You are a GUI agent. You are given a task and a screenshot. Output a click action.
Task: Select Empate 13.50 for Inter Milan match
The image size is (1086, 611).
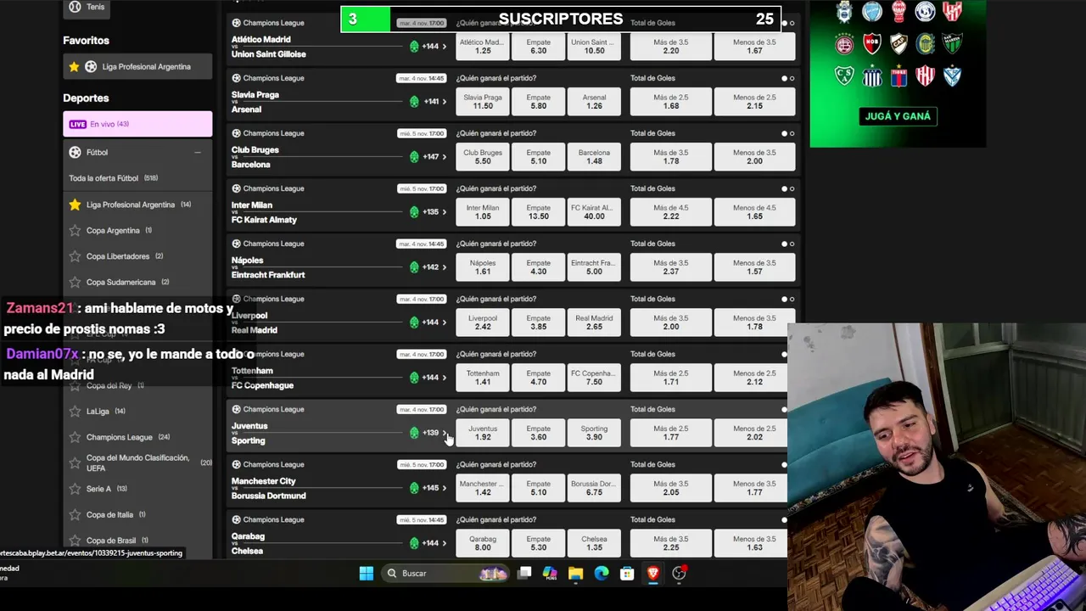[538, 212]
